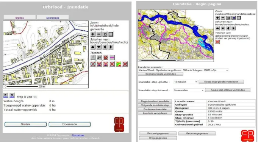Open Weg-gegevens
The width and height of the screenshot is (261, 142).
158,138
